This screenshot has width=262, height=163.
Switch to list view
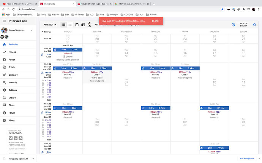[x=70, y=25]
